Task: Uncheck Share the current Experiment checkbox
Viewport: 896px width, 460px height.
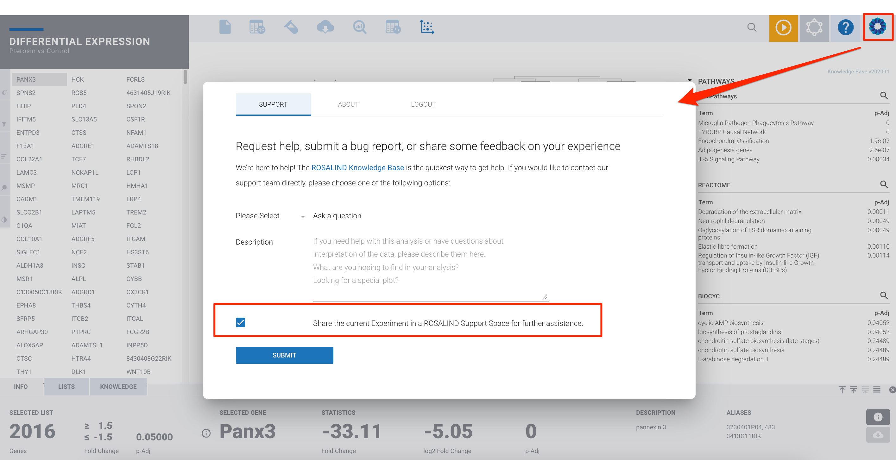Action: [x=240, y=322]
